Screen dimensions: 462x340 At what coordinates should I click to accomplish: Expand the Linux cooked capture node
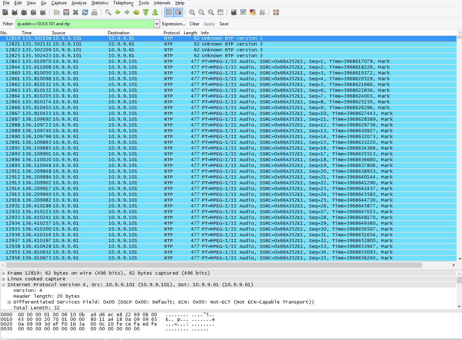click(x=4, y=279)
